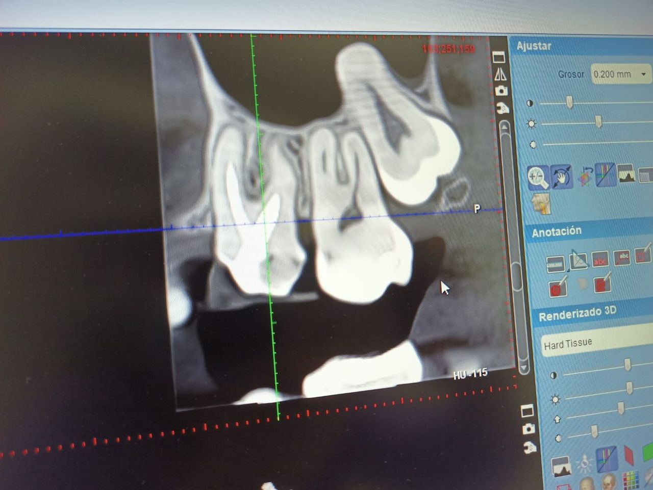Select the angle measurement tool
The width and height of the screenshot is (653, 490).
pos(578,261)
